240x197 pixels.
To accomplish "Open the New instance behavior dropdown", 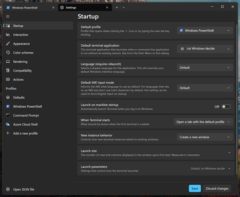I will 205,137.
